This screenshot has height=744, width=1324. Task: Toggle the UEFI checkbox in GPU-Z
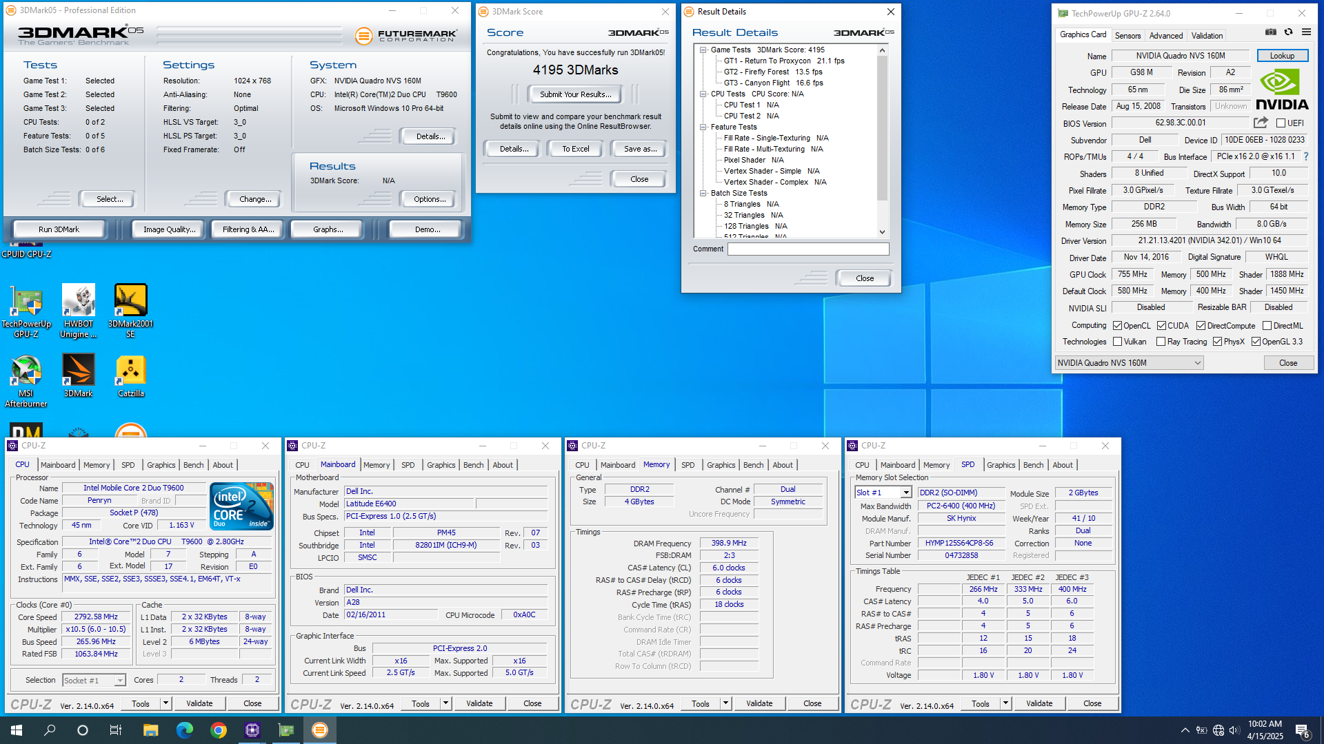coord(1281,123)
